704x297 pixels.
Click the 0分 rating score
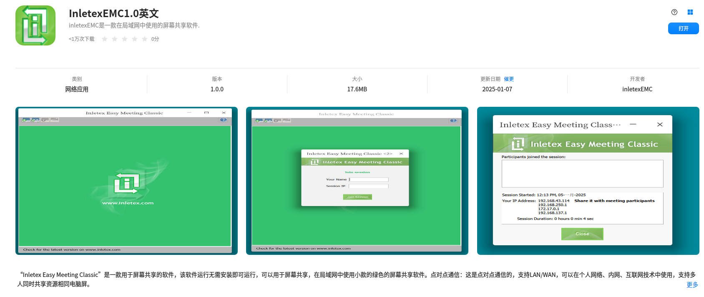pos(155,39)
